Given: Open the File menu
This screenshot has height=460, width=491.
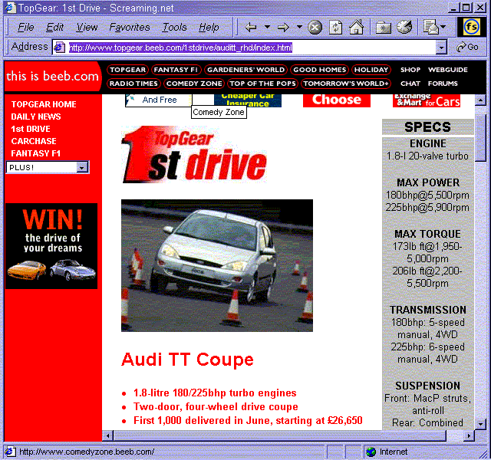Looking at the screenshot, I should pyautogui.click(x=25, y=28).
